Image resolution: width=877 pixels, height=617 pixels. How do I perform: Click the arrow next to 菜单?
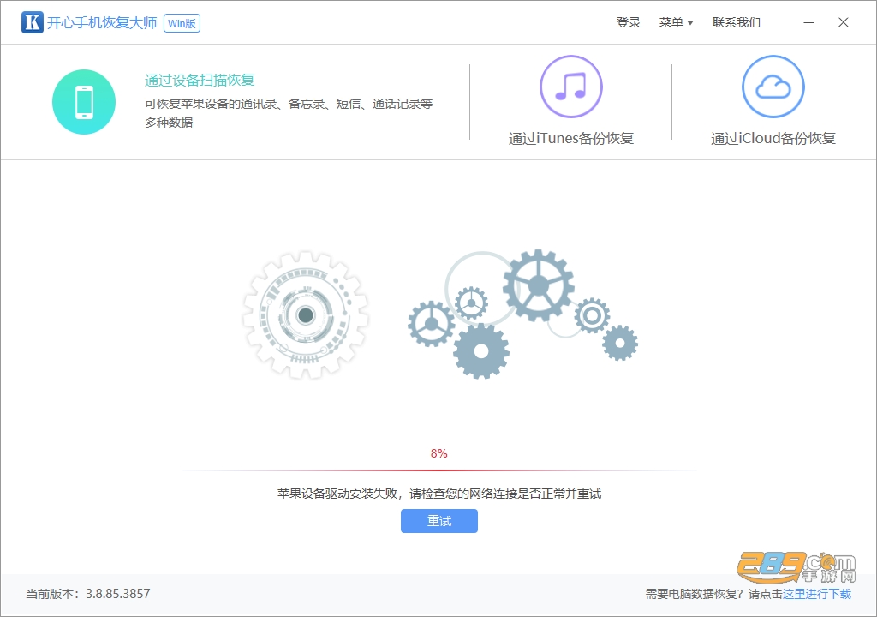point(690,23)
